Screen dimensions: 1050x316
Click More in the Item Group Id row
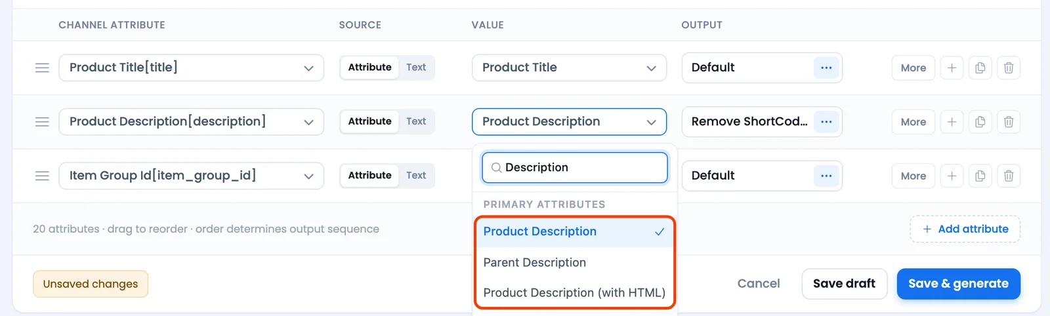(913, 176)
